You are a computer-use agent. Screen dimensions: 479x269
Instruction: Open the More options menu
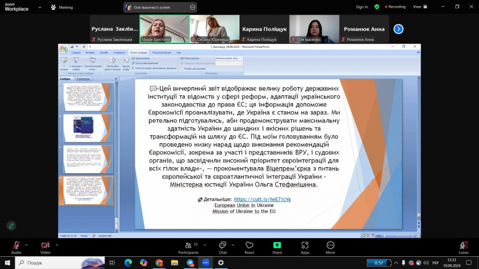tap(330, 247)
